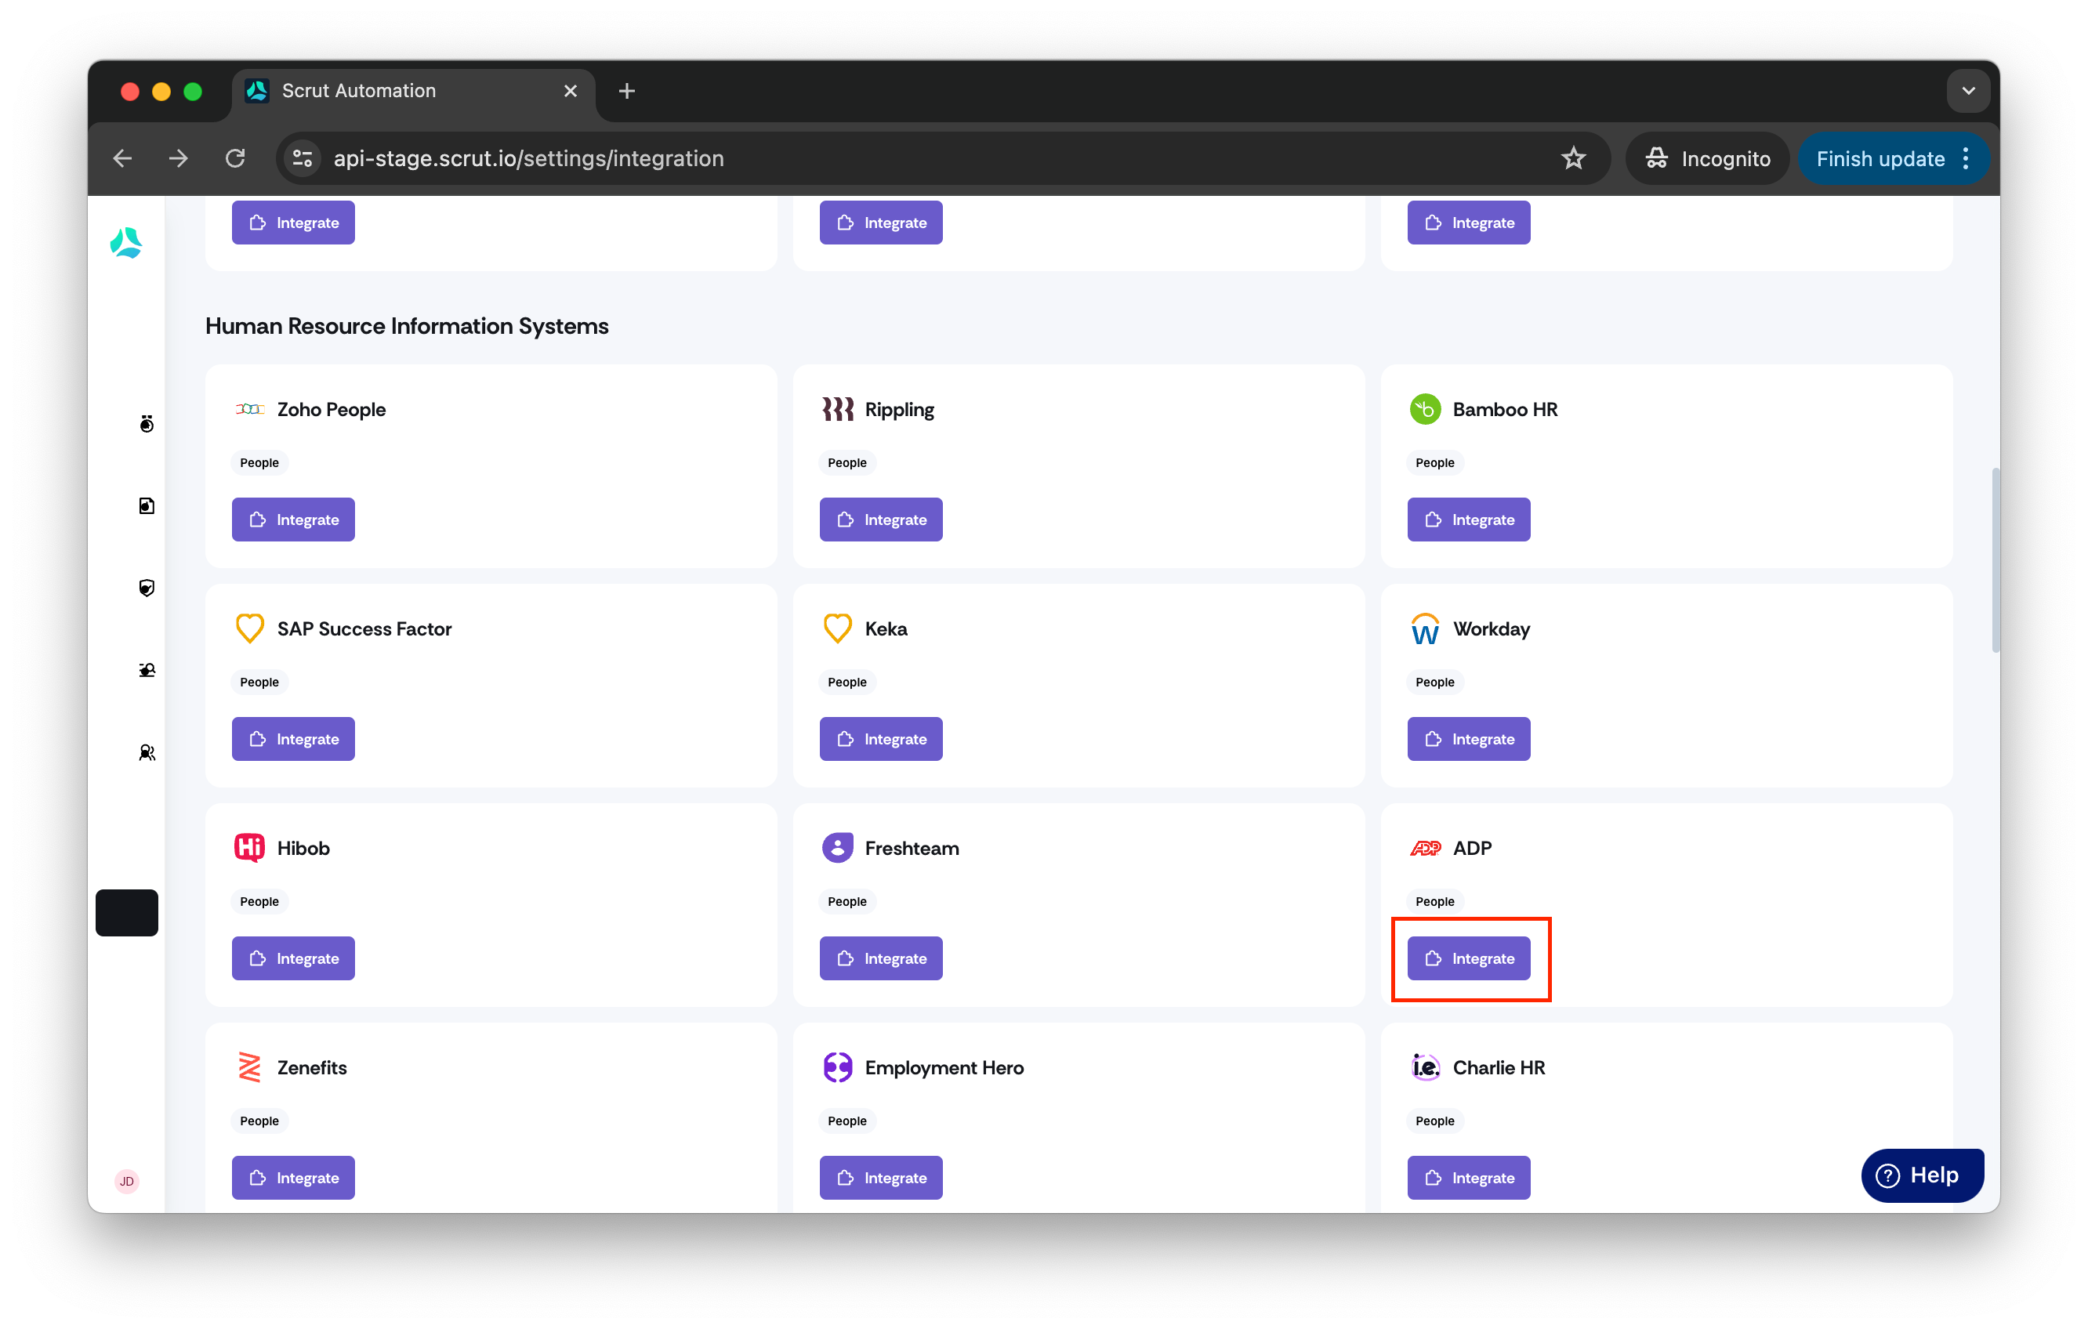This screenshot has height=1329, width=2088.
Task: Open Chrome three-dot menu beside Finish update
Action: (1966, 158)
